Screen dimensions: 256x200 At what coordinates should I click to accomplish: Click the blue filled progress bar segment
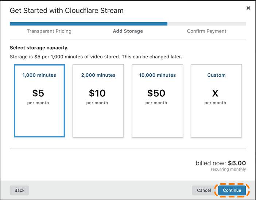coord(88,24)
